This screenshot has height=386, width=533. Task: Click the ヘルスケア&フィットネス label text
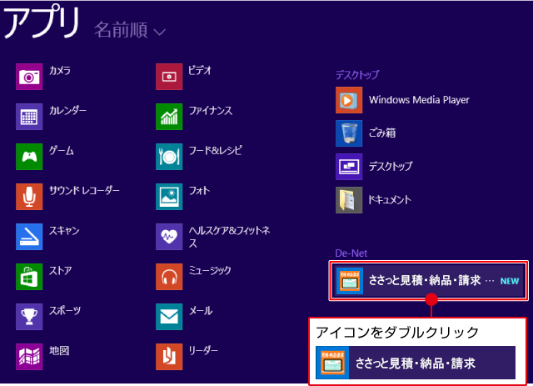click(x=230, y=237)
